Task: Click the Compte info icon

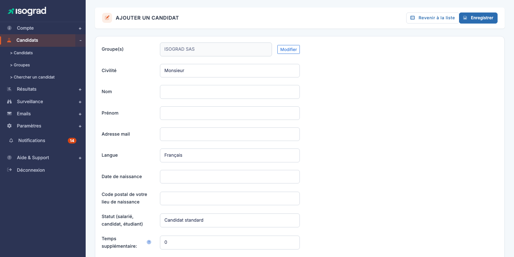Action: click(9, 28)
